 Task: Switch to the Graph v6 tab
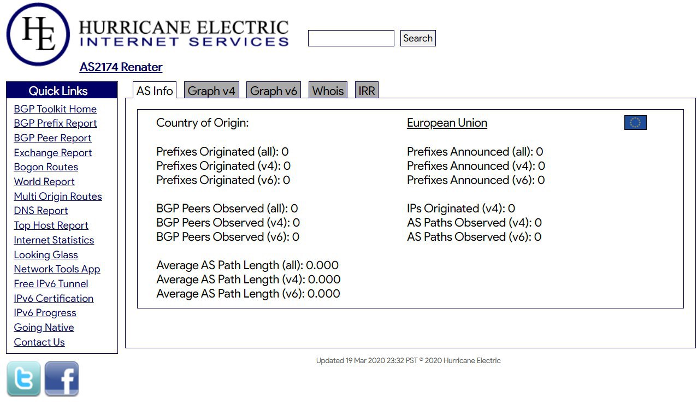(274, 91)
